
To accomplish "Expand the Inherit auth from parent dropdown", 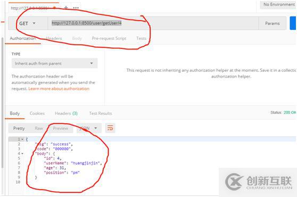I will point(54,63).
